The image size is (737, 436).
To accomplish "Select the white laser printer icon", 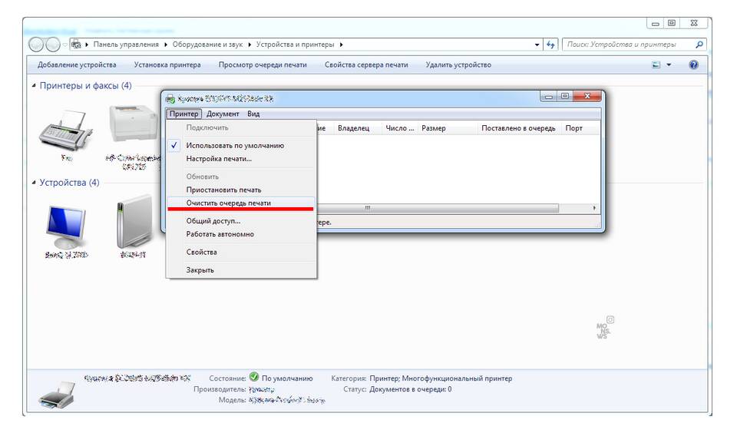I will point(135,123).
